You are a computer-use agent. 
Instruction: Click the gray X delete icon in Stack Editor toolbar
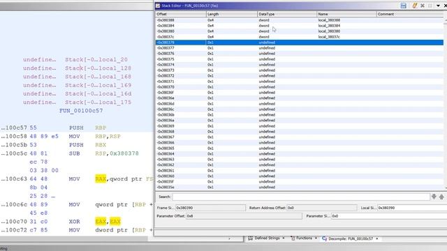tap(423, 6)
